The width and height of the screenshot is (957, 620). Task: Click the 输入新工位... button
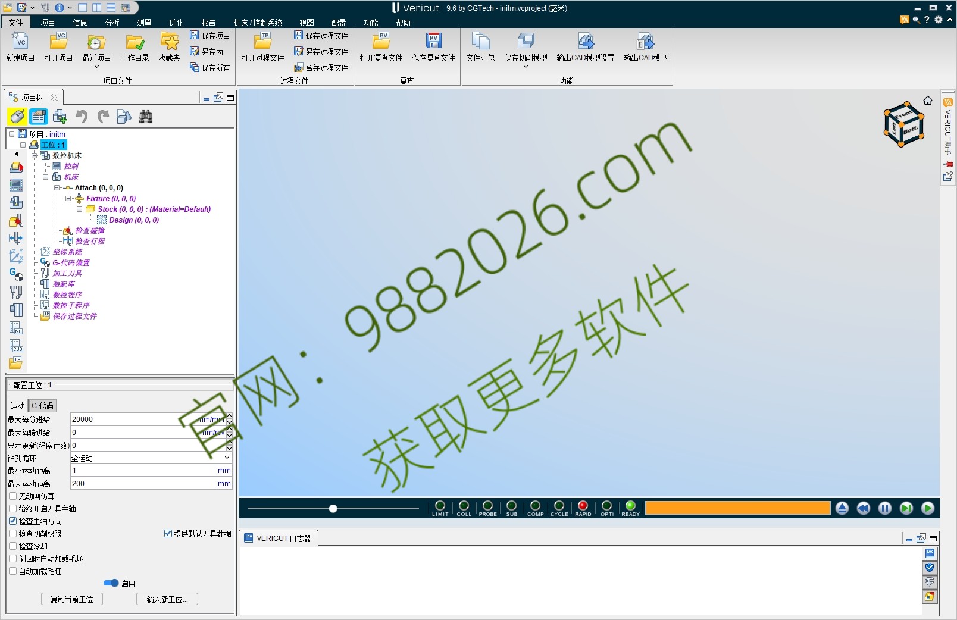click(167, 599)
